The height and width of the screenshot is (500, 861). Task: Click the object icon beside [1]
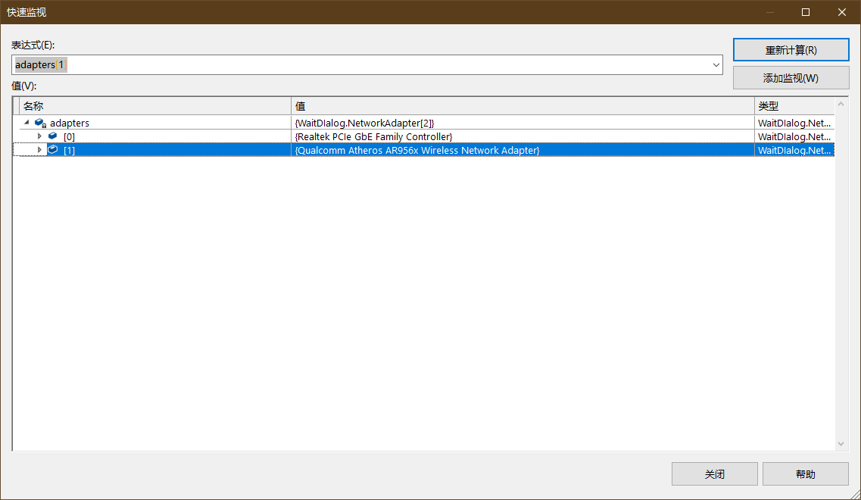(x=53, y=149)
